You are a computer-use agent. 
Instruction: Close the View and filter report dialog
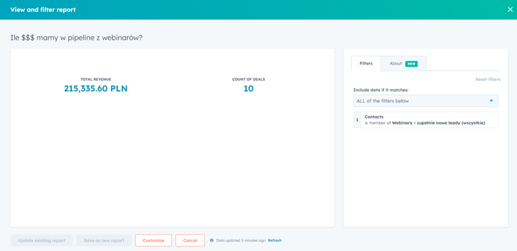click(x=510, y=9)
